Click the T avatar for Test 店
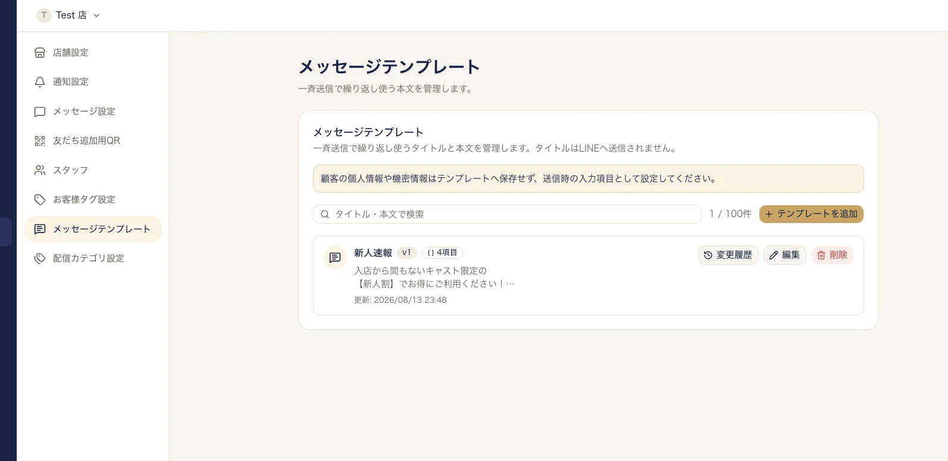The image size is (948, 461). click(x=44, y=15)
